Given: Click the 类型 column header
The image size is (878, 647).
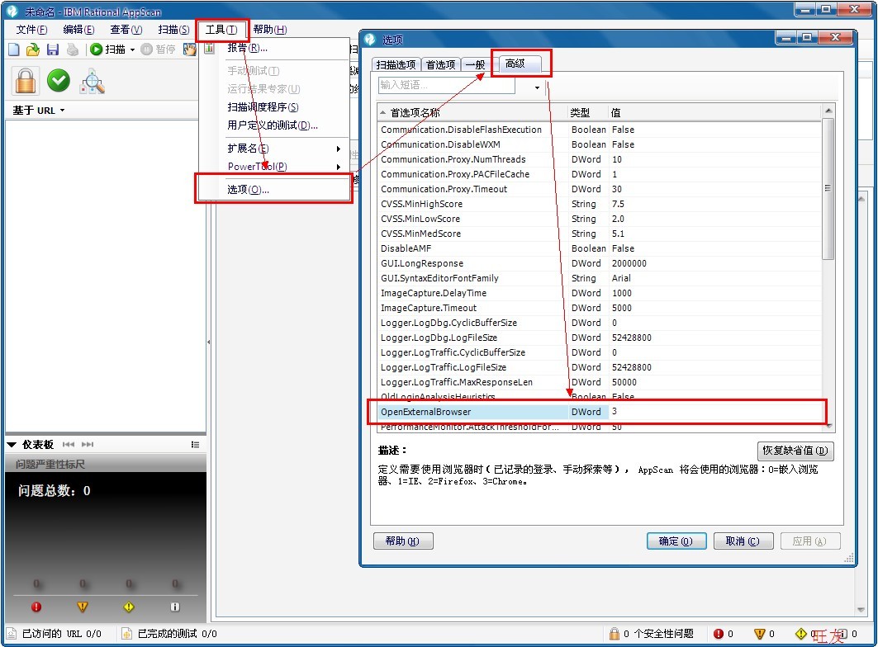Looking at the screenshot, I should 587,112.
